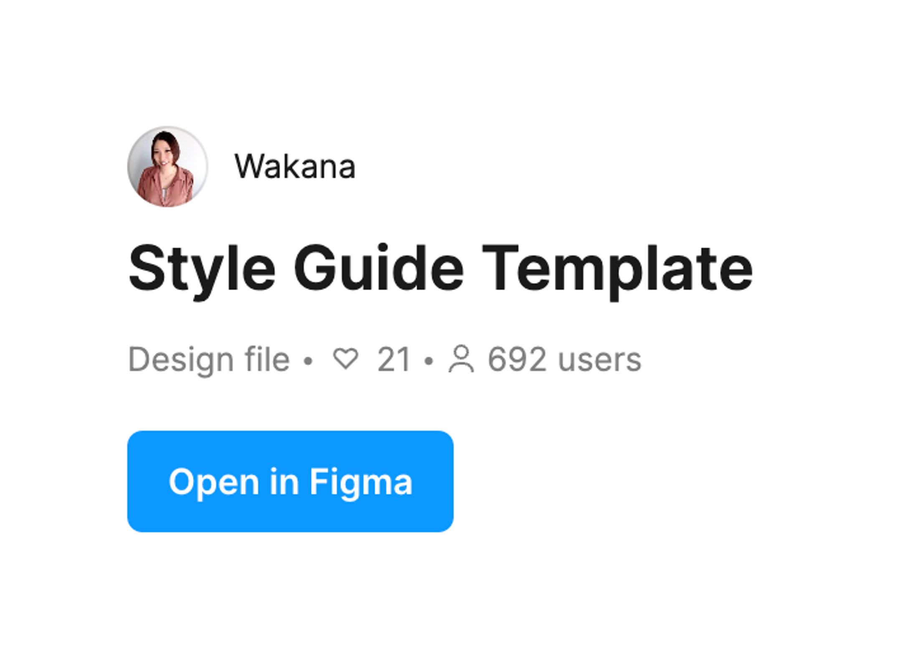The image size is (912, 650).
Task: Select the number 21 beside the heart
Action: point(394,359)
